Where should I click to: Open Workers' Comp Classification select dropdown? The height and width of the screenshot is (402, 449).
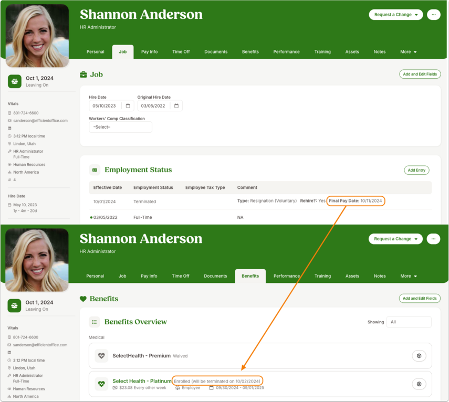[120, 127]
